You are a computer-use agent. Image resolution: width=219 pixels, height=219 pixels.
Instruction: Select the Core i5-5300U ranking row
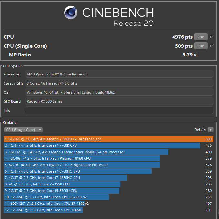point(108,191)
